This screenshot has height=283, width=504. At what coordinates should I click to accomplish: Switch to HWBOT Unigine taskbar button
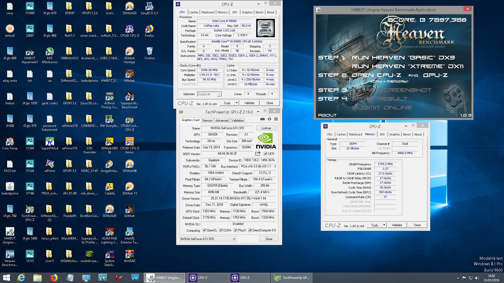(x=165, y=278)
